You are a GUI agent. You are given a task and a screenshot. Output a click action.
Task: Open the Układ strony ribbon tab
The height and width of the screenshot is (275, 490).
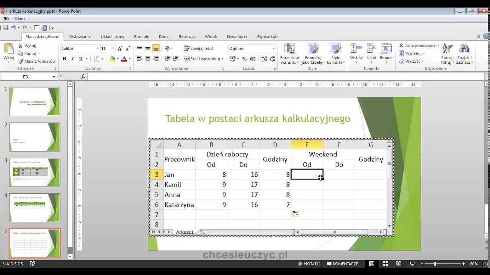point(113,37)
